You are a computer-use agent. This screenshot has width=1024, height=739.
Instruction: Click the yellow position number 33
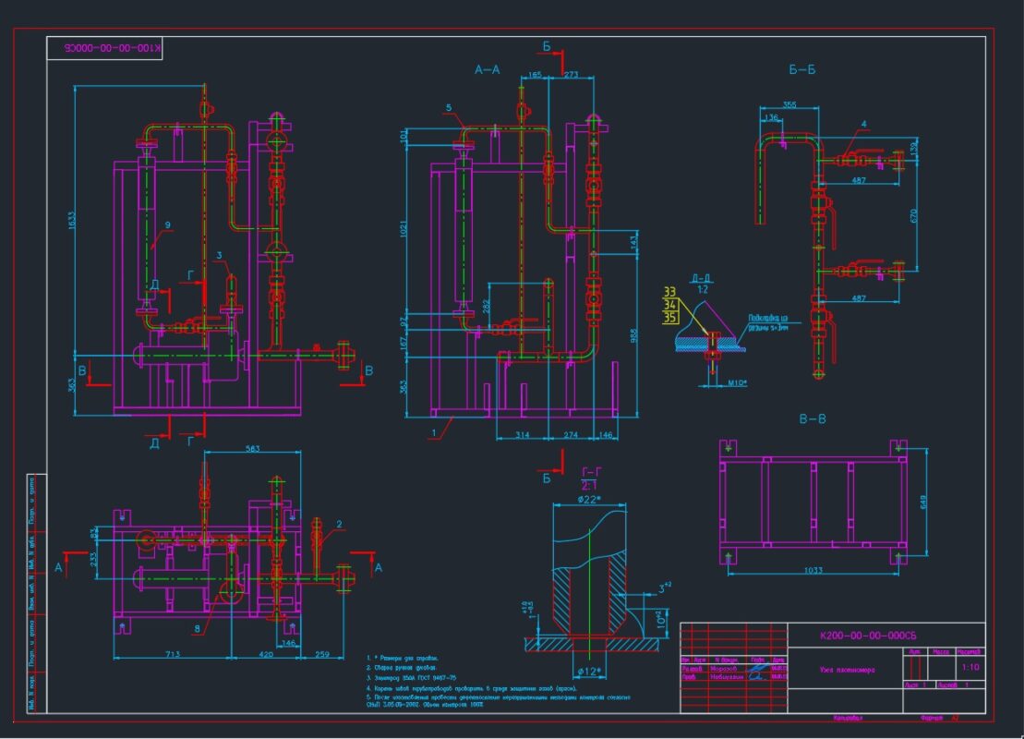coord(670,293)
